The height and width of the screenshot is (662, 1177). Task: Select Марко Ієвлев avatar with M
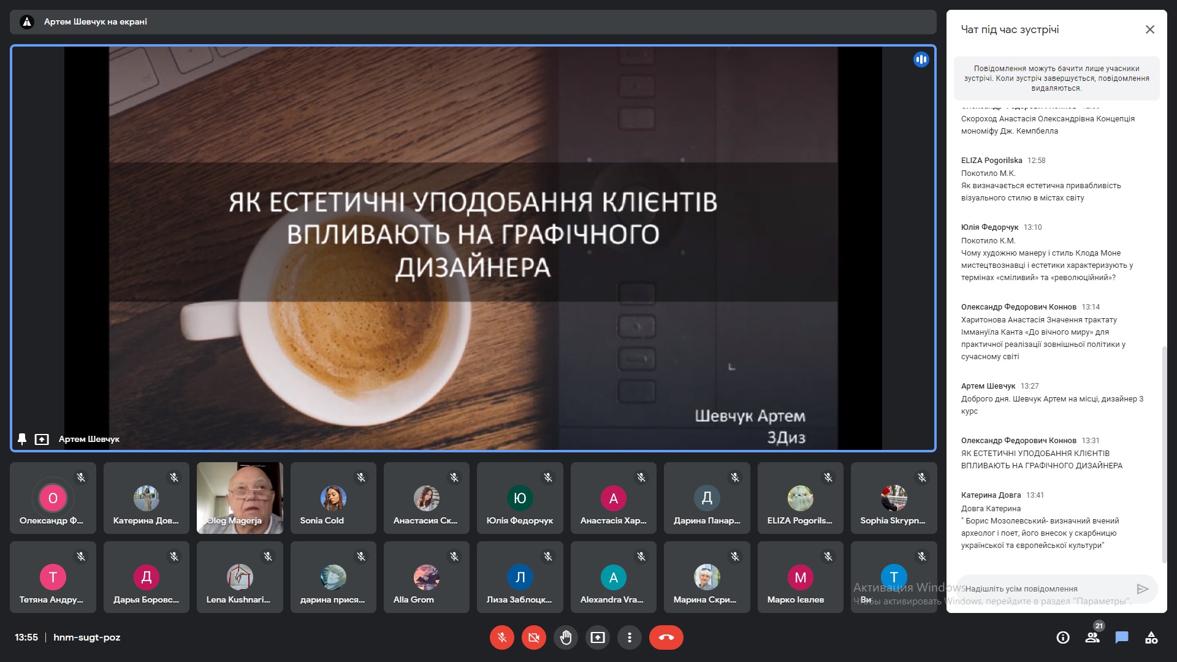[x=801, y=577]
